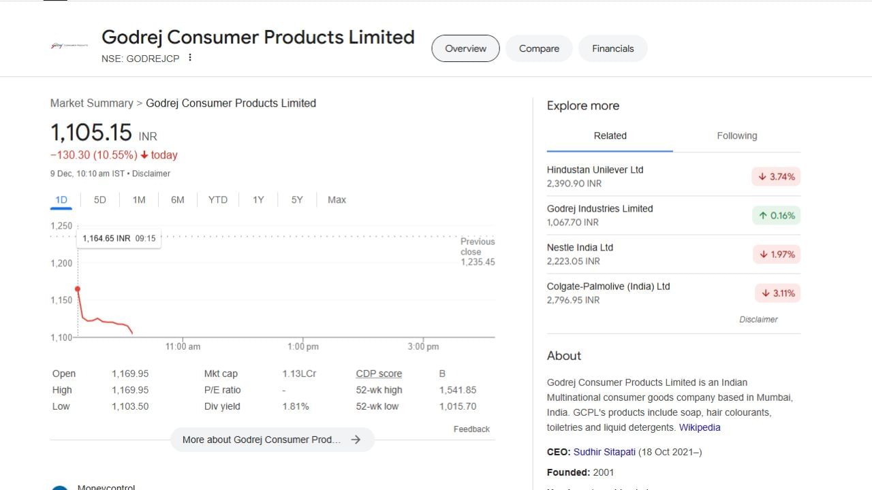Switch chart to Max range

(x=337, y=199)
